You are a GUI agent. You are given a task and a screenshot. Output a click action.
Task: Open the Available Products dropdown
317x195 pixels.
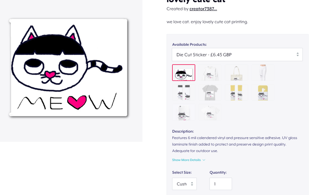coord(237,55)
